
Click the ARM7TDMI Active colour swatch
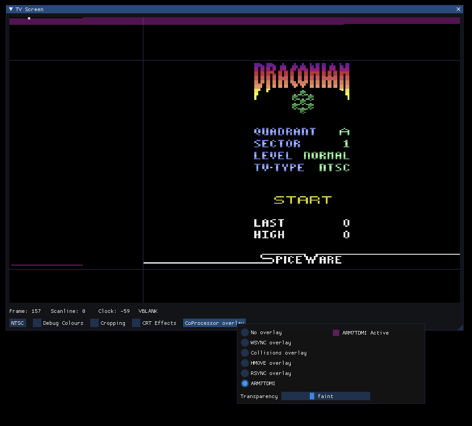pyautogui.click(x=336, y=333)
